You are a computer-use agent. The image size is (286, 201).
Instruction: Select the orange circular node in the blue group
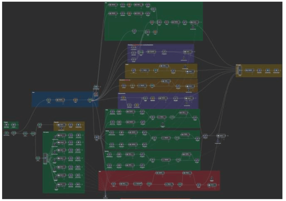pyautogui.click(x=75, y=100)
